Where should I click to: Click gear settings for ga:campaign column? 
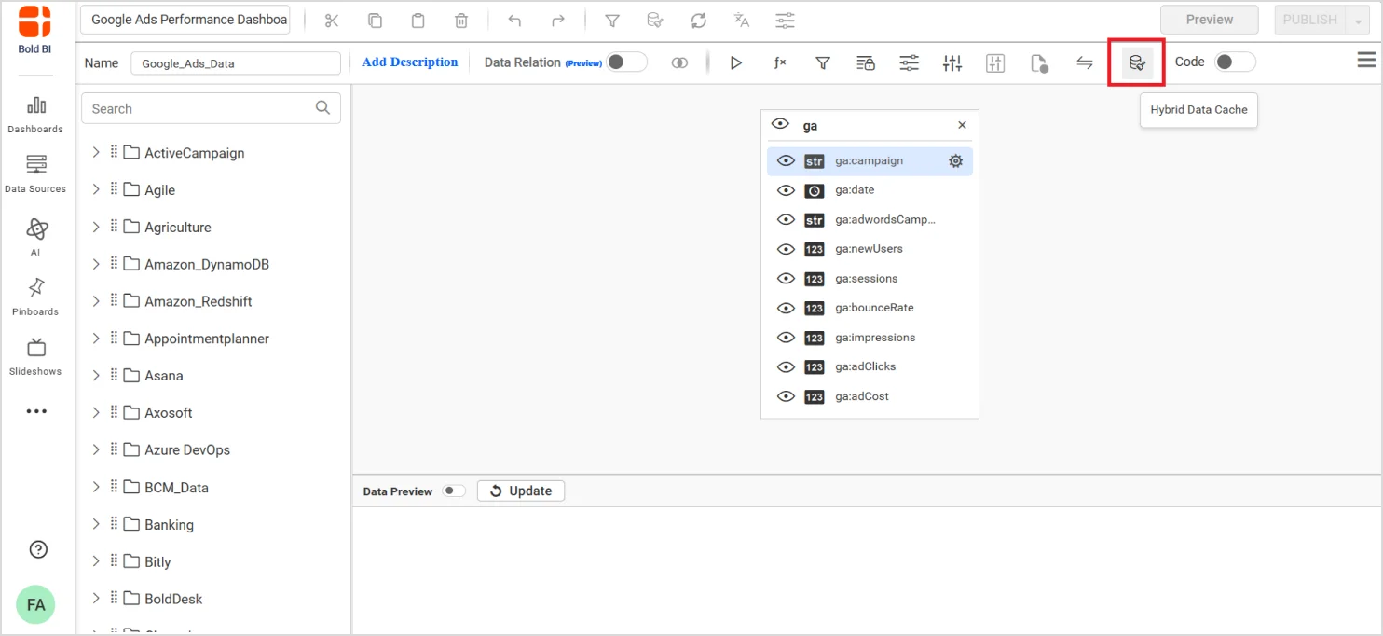tap(955, 161)
